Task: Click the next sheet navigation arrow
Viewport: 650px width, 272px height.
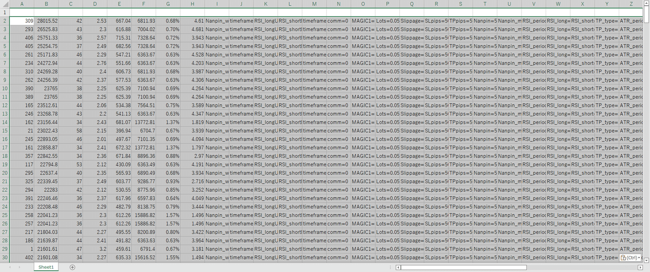Action: pos(20,267)
